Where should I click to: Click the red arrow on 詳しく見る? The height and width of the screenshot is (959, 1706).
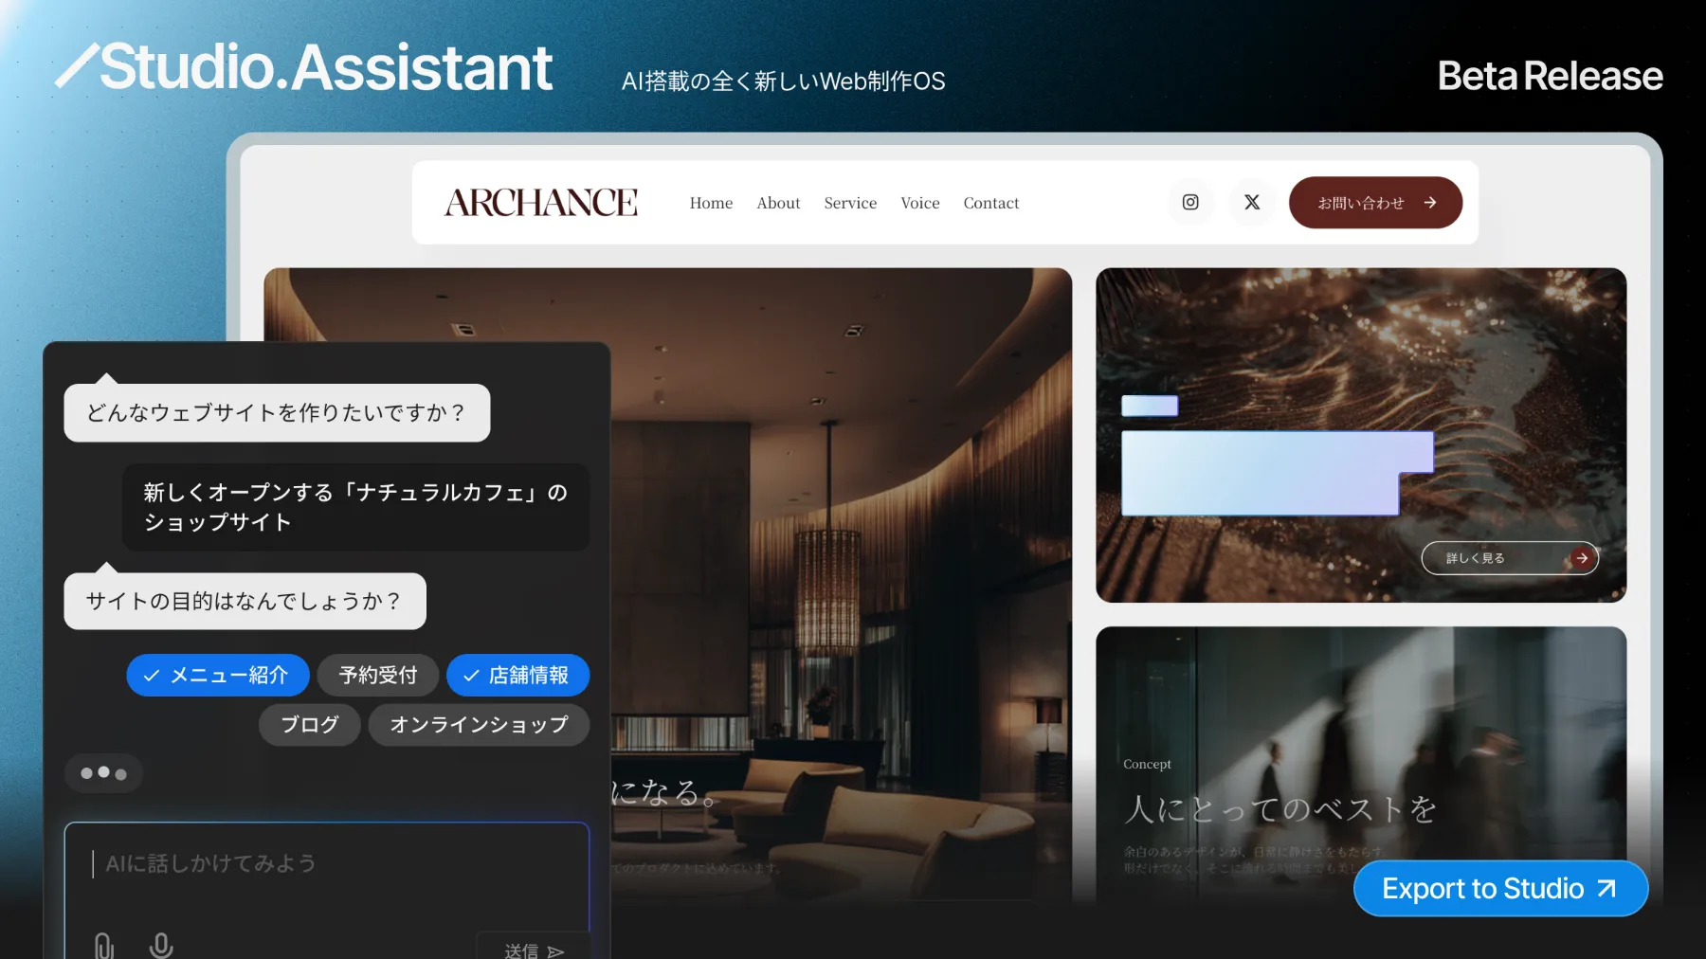click(1581, 558)
